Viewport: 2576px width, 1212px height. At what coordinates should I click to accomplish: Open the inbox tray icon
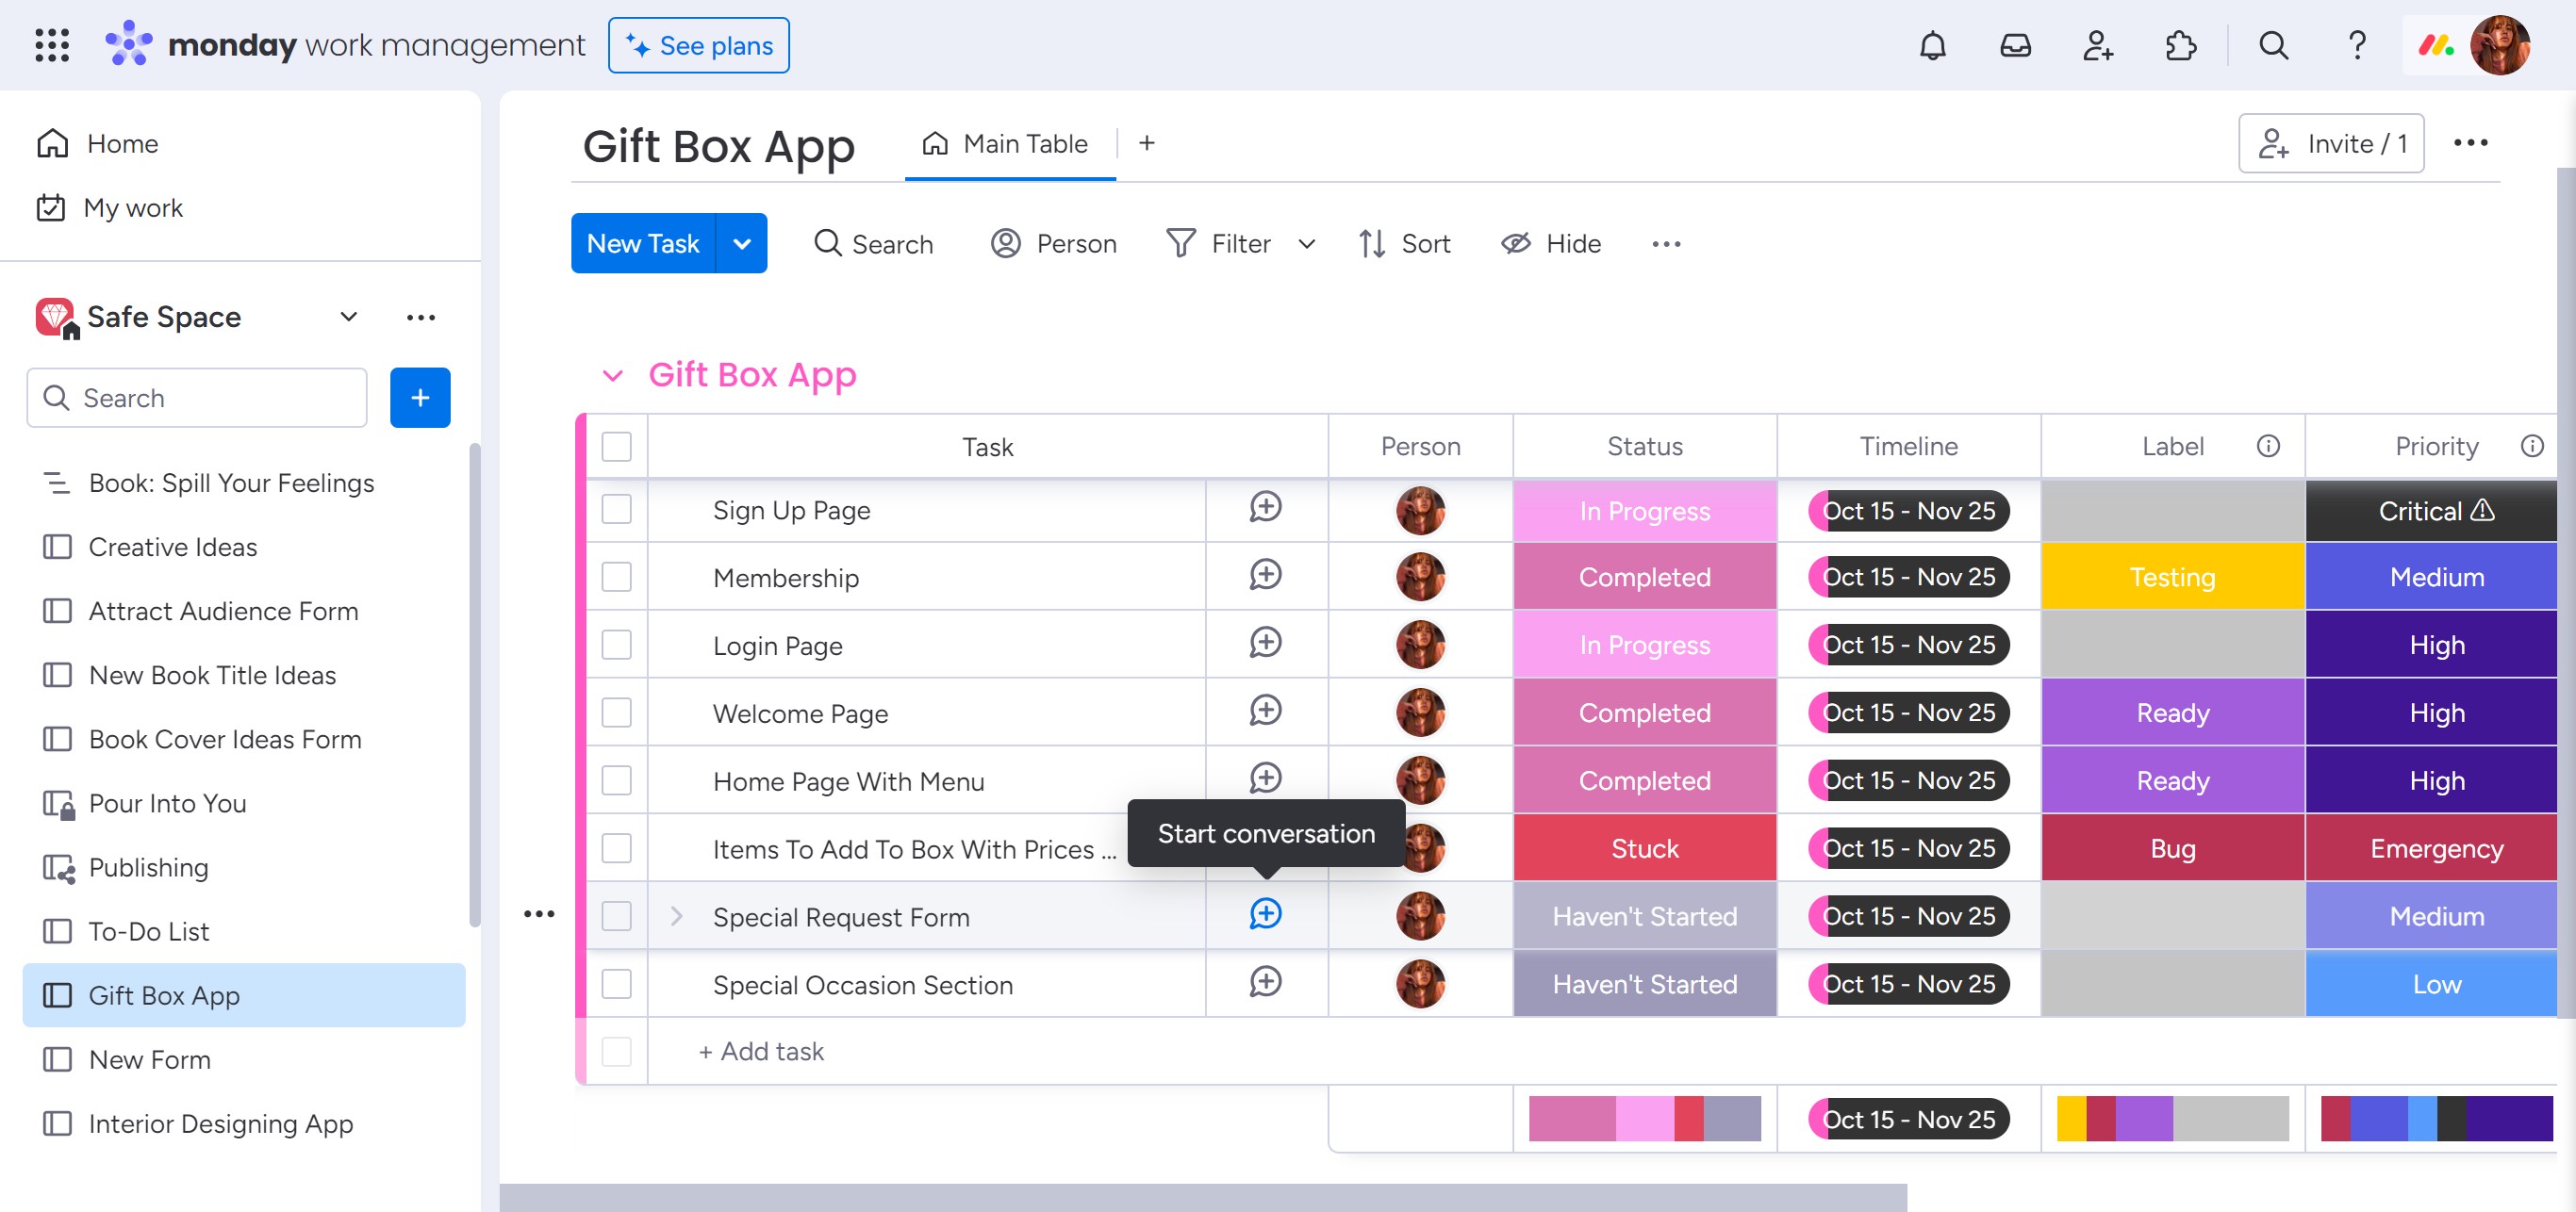pos(2015,46)
